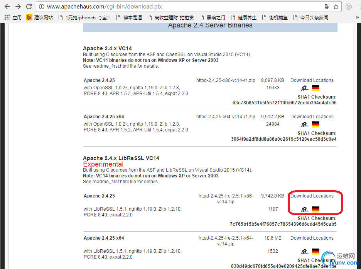Click download count 19633
This screenshot has width=361, height=269.
click(273, 88)
